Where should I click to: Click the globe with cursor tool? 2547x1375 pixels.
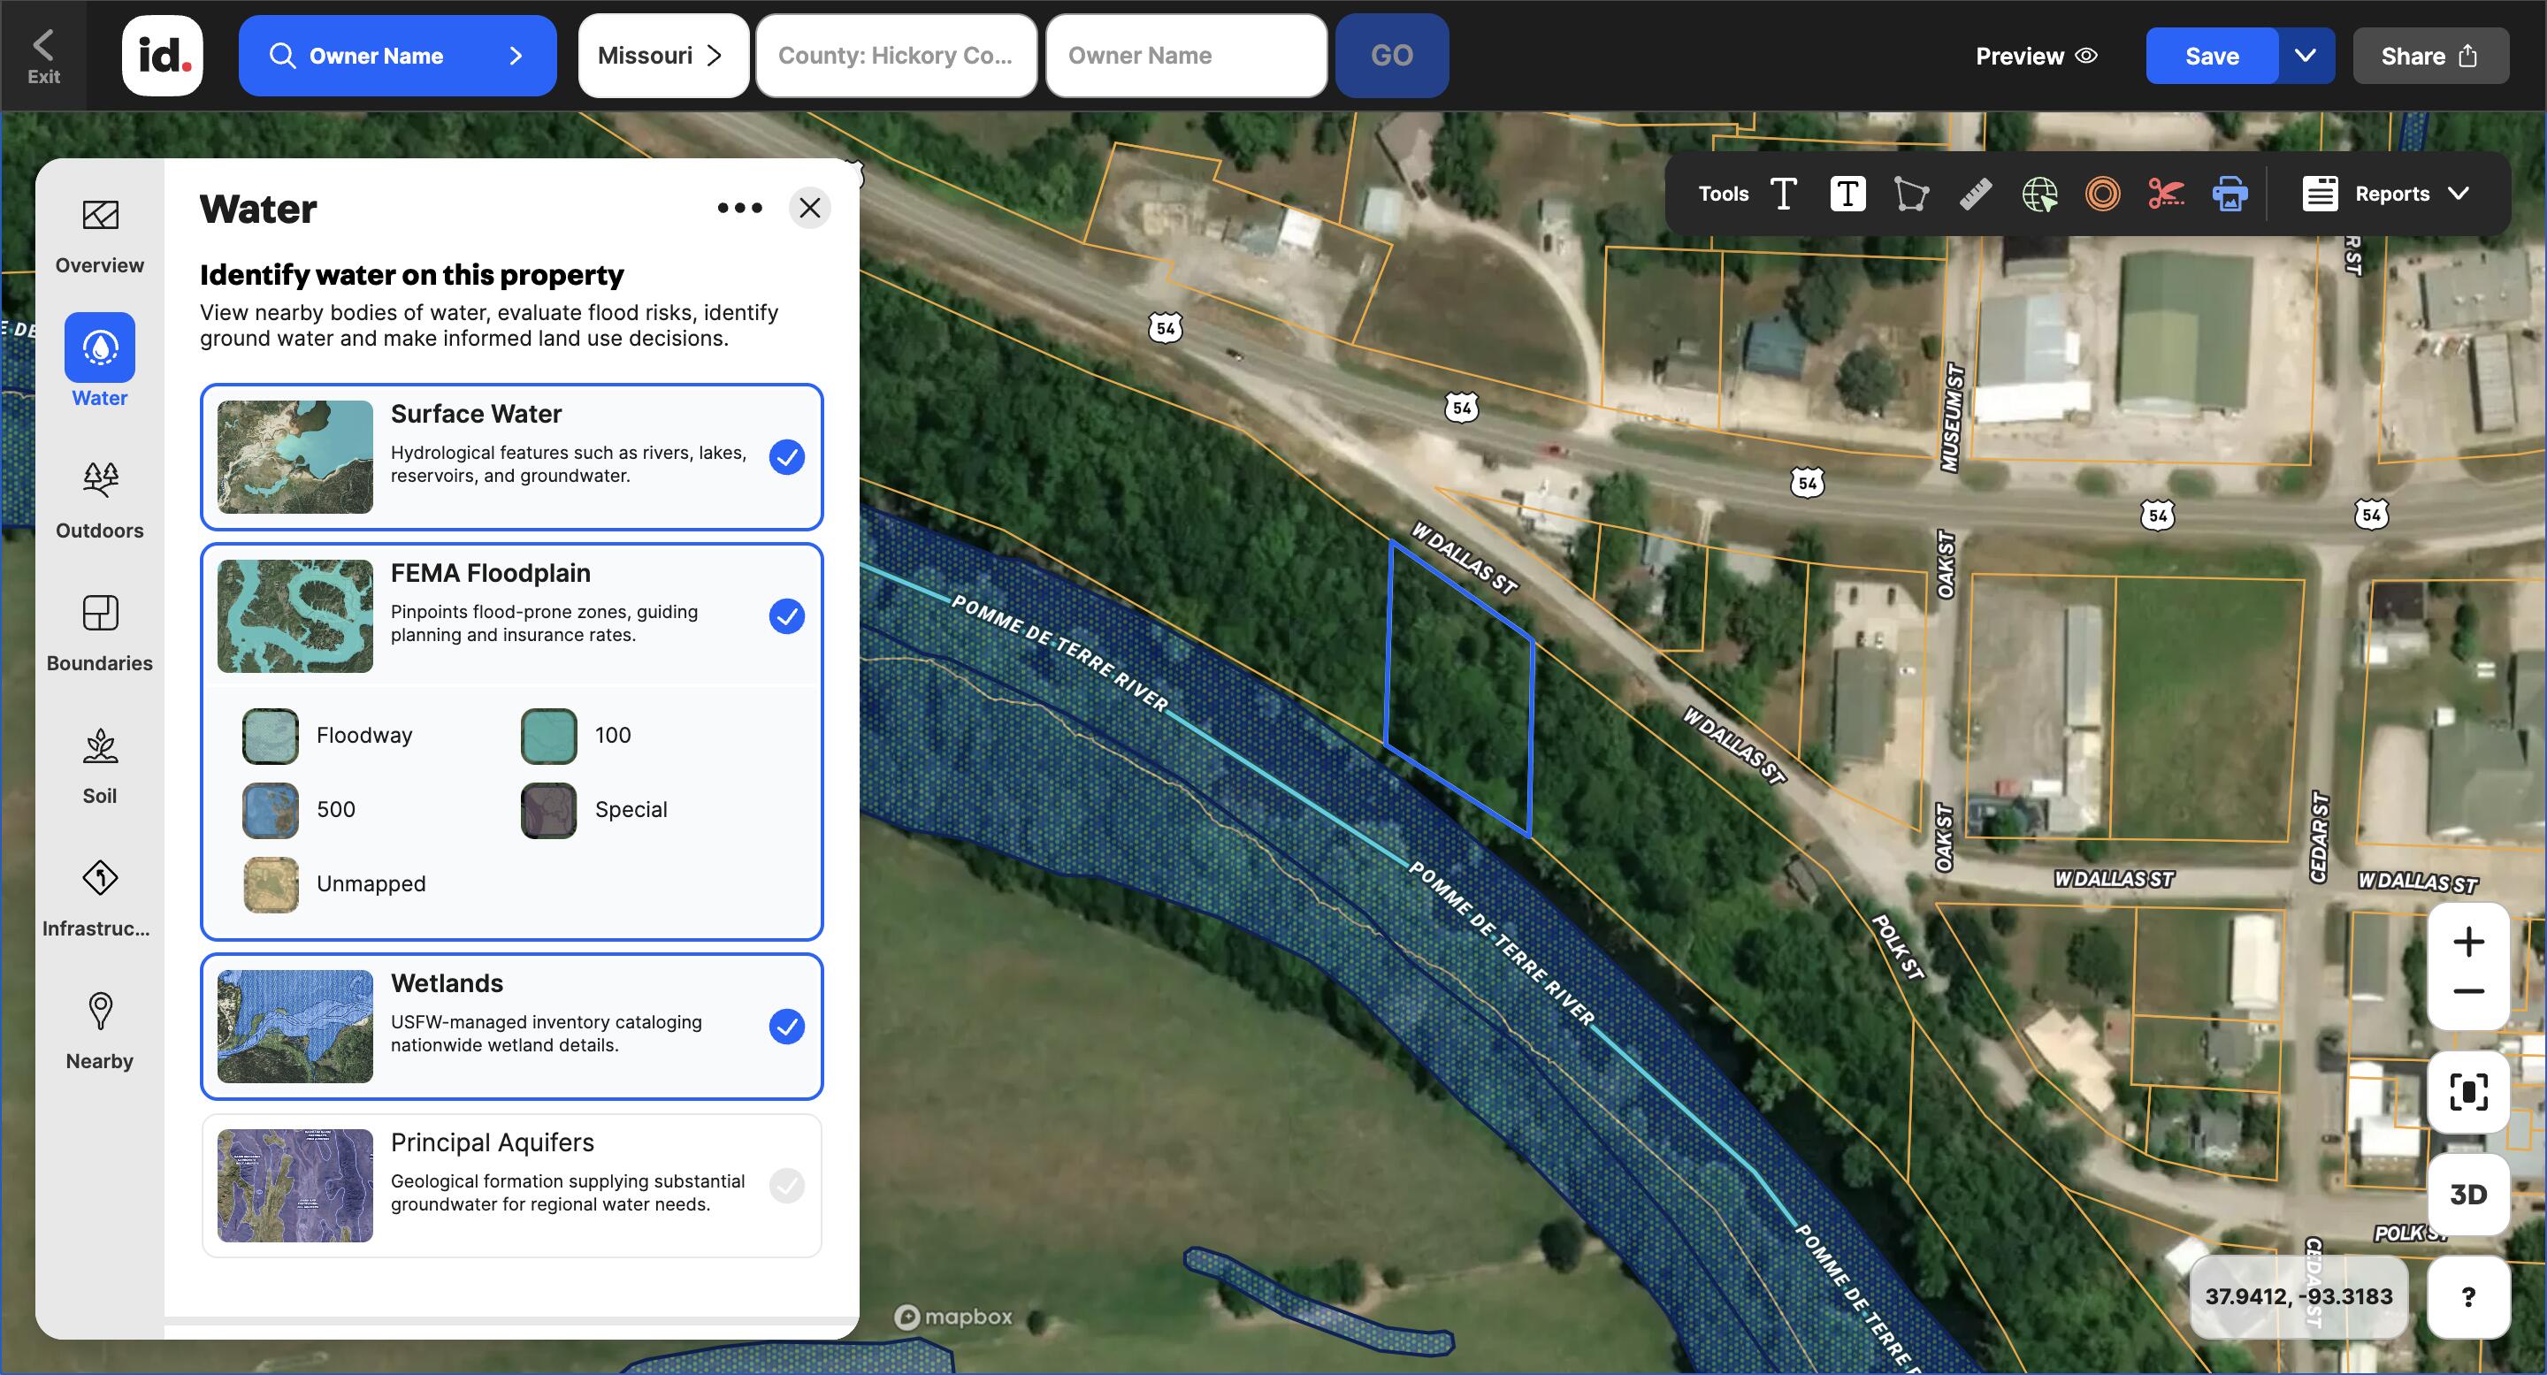tap(2038, 194)
